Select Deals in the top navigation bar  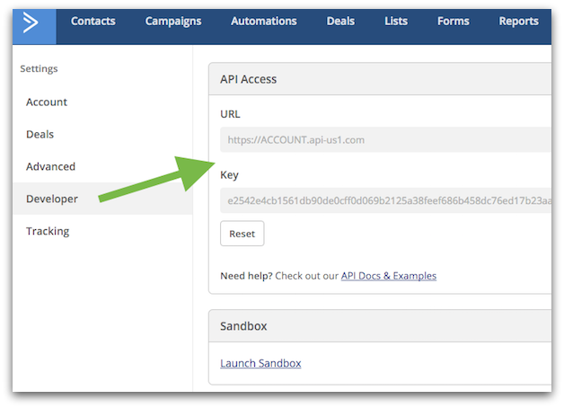pos(340,22)
